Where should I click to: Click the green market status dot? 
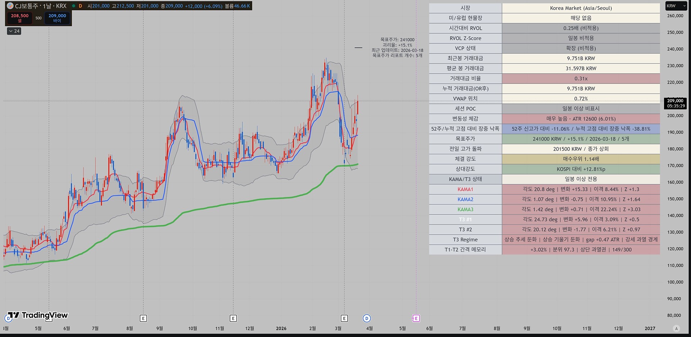pos(73,6)
